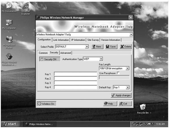
Task: Open Philips Wireless Notebook desktop shortcut
Action: [x=9, y=59]
